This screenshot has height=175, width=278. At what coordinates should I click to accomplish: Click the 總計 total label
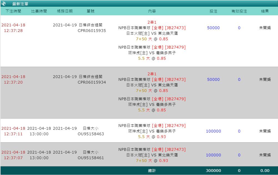(x=152, y=171)
